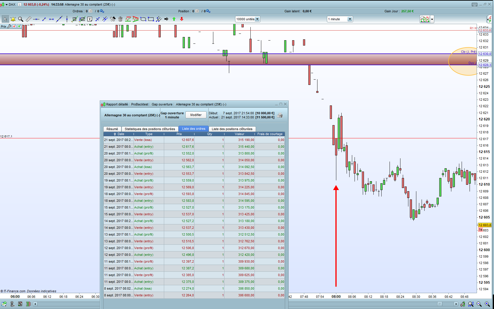Image resolution: width=494 pixels, height=309 pixels.
Task: Click the 12 264,0 price cell
Action: click(179, 295)
